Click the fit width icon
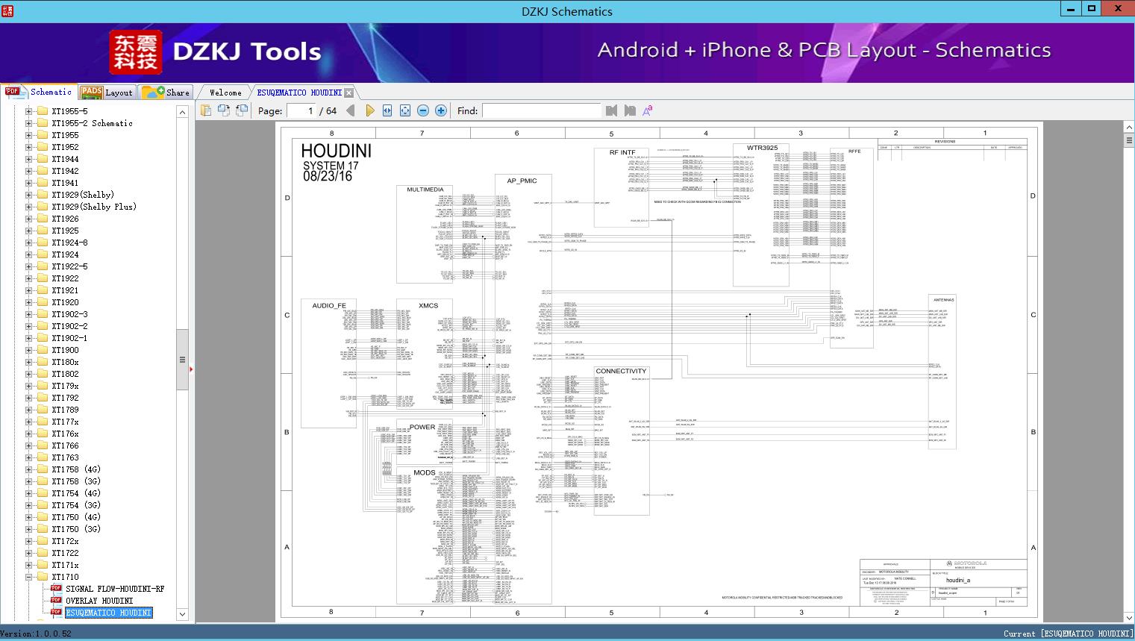Screen dimensions: 1135x641 (x=387, y=110)
